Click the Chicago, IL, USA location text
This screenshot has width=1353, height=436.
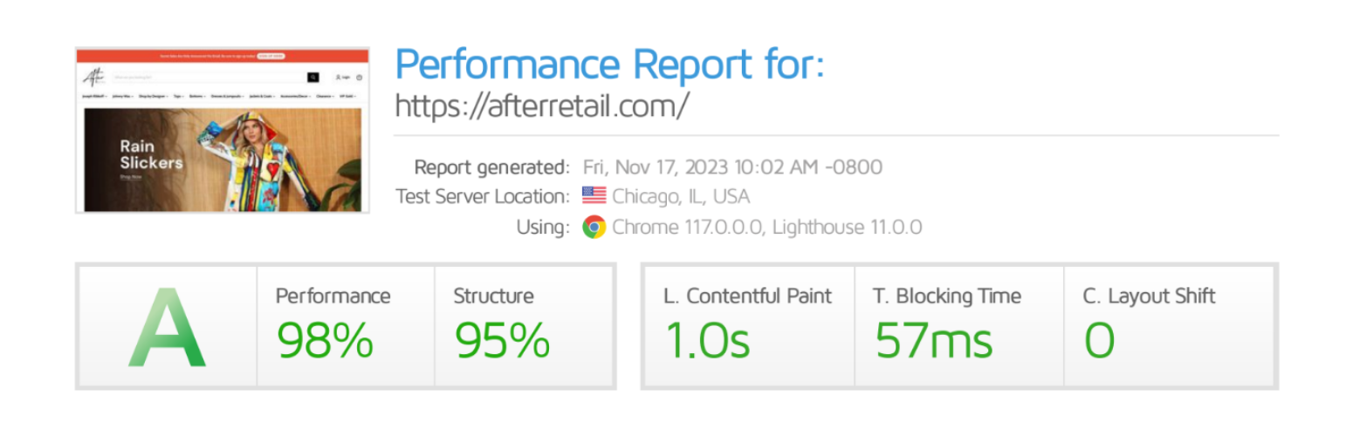681,196
